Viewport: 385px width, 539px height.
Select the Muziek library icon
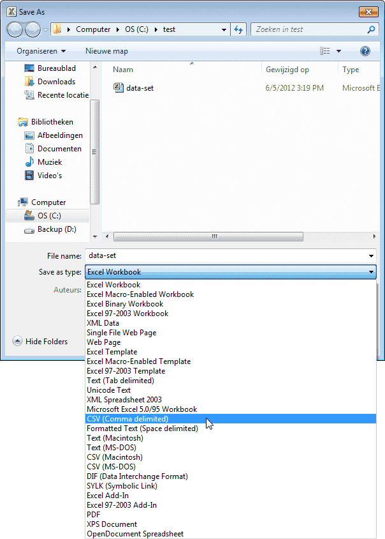(29, 162)
